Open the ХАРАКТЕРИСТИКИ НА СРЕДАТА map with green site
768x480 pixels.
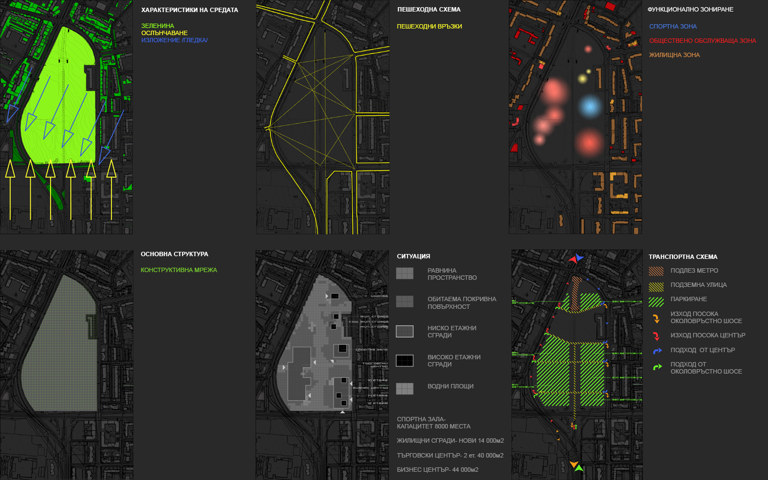[66, 117]
